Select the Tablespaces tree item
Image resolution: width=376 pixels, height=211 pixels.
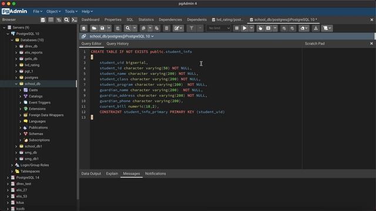coord(30,171)
